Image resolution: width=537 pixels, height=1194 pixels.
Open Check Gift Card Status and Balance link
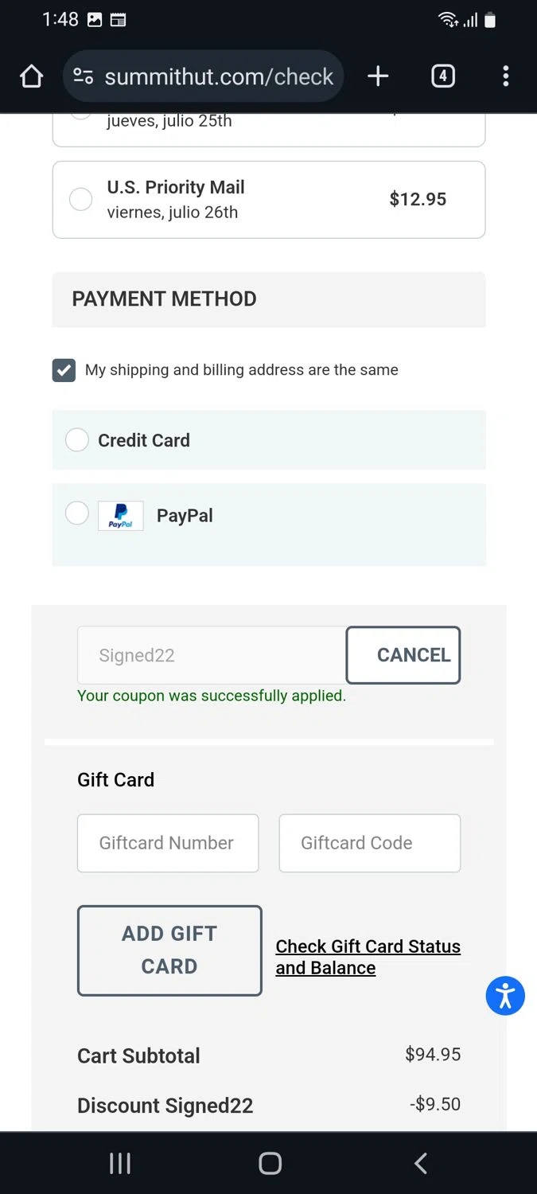368,957
